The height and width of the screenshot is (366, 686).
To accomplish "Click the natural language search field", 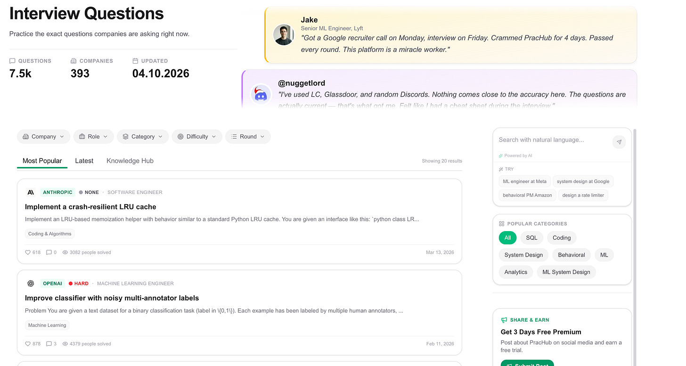I will 554,140.
